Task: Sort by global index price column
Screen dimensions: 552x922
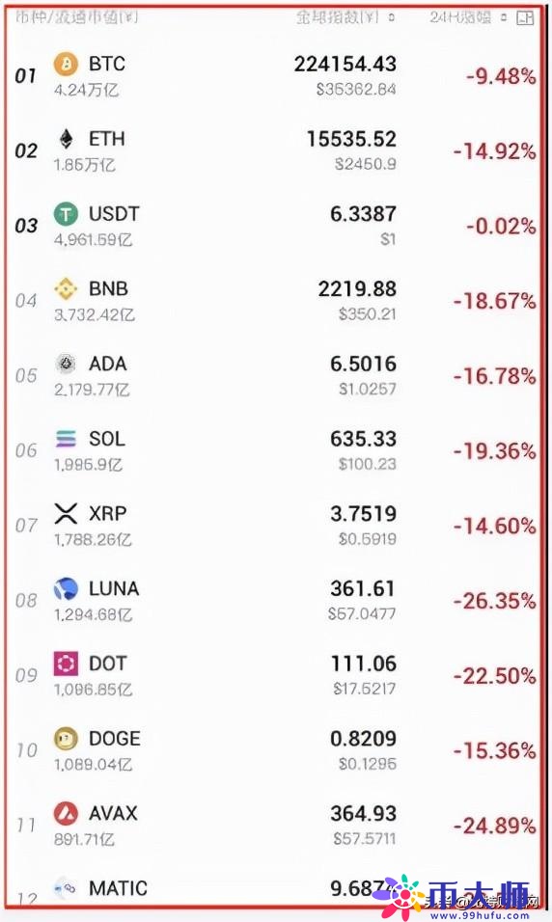Action: coord(345,17)
